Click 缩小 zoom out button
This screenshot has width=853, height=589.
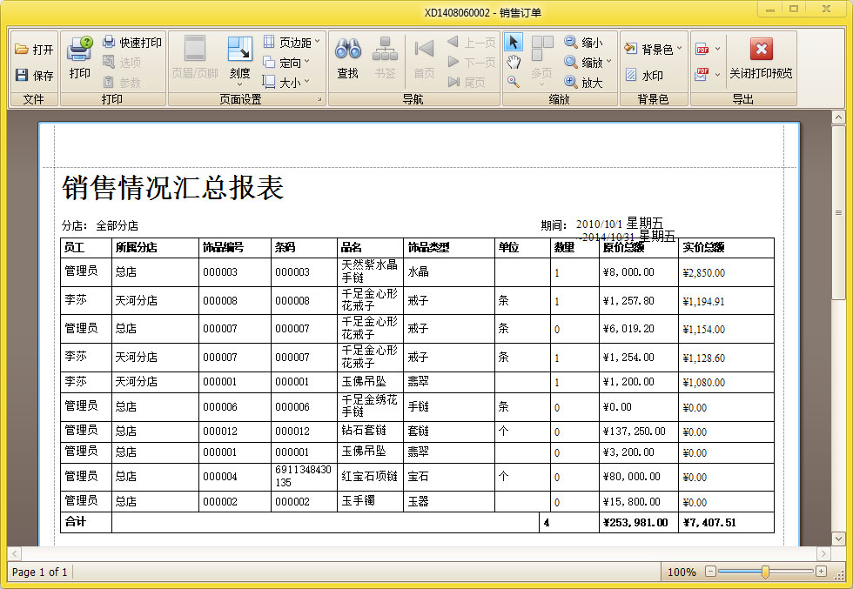[x=584, y=43]
